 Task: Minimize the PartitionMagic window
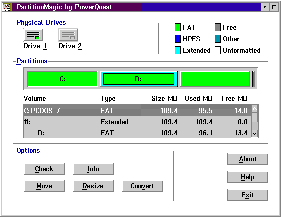tap(265, 7)
